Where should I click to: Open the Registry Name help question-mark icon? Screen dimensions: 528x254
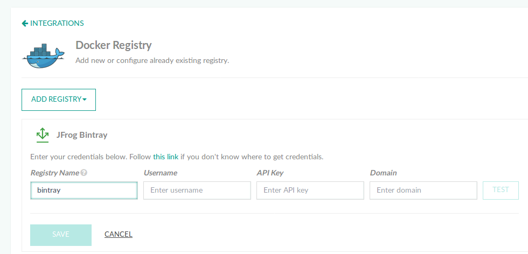[x=84, y=173]
